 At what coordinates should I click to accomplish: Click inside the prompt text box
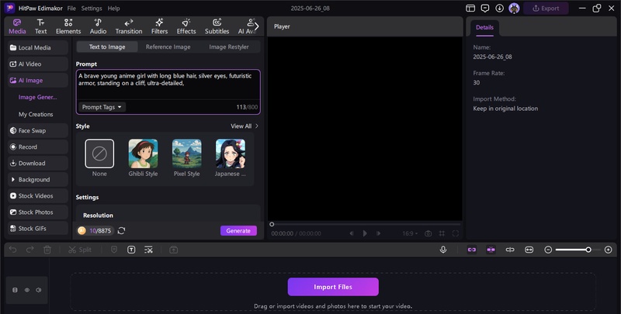168,85
